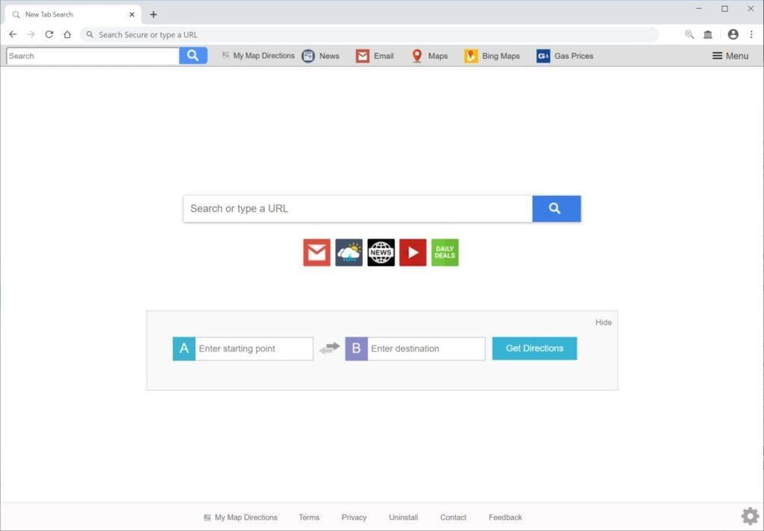Image resolution: width=764 pixels, height=531 pixels.
Task: Open Daily Deals shortcut
Action: [x=445, y=252]
